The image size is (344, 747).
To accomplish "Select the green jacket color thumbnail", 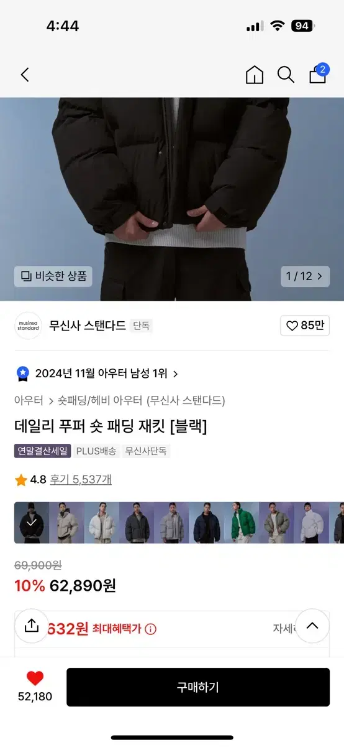I will coord(241,522).
